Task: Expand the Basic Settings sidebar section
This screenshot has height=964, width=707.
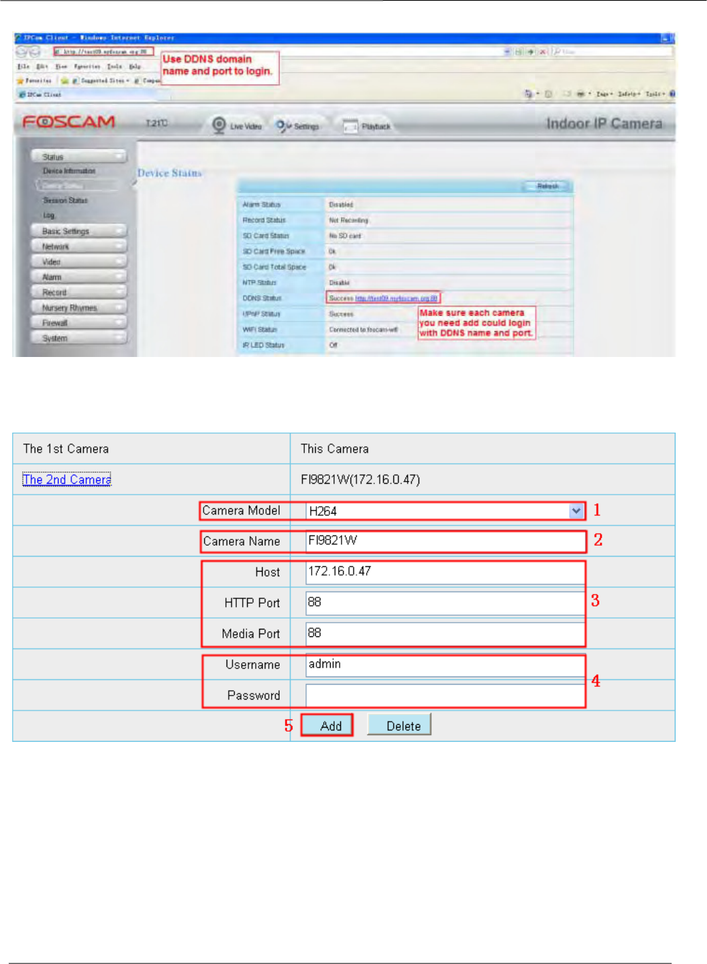Action: pyautogui.click(x=79, y=231)
